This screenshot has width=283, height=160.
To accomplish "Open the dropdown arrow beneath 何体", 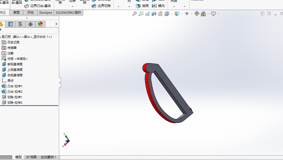I will [x=174, y=7].
